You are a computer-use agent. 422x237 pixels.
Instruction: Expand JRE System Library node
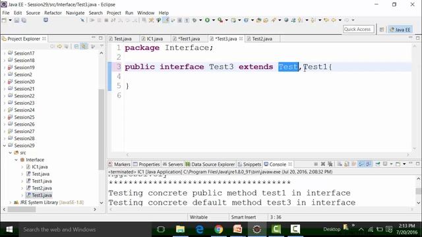pyautogui.click(x=11, y=202)
